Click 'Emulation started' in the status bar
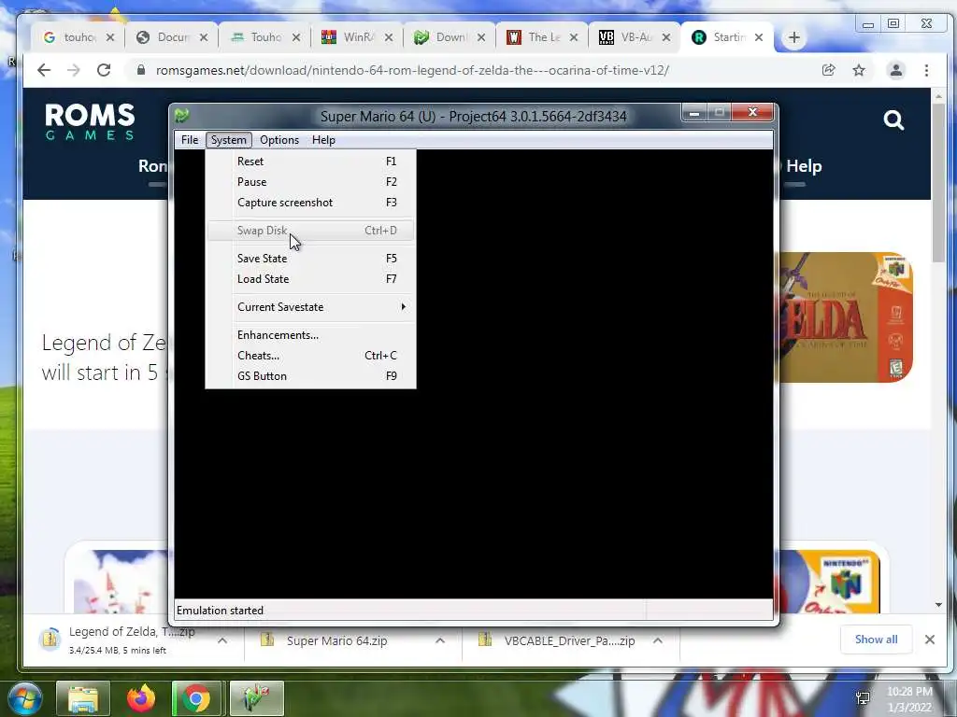The width and height of the screenshot is (957, 717). click(x=220, y=611)
